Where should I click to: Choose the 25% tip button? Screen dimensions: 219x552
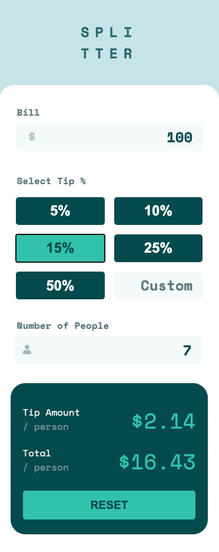pos(158,248)
